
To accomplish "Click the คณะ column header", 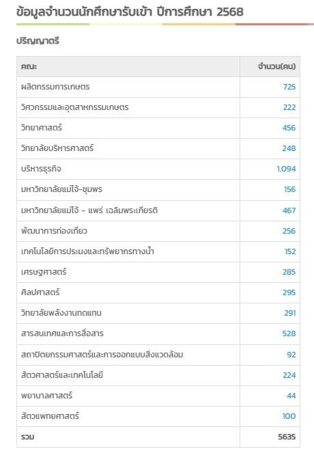I will click(x=29, y=66).
